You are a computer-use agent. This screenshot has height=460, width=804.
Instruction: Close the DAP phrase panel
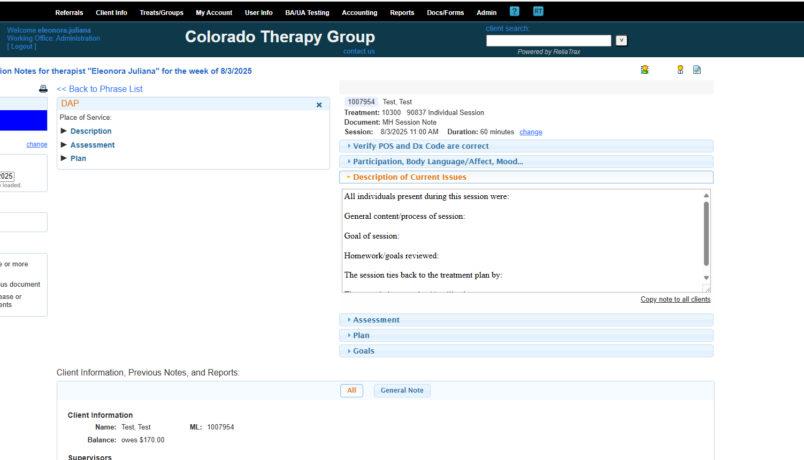click(319, 105)
